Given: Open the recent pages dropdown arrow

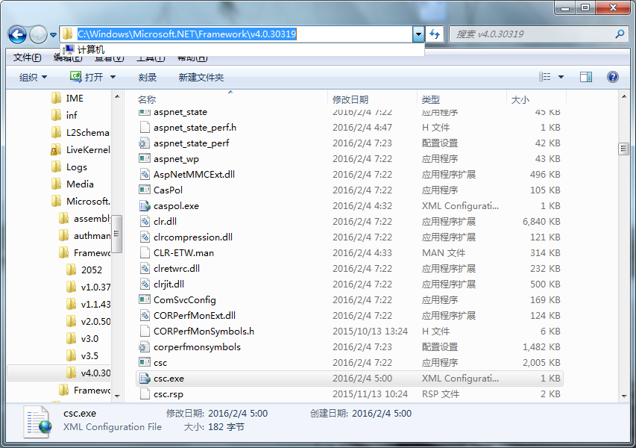Looking at the screenshot, I should tap(53, 35).
